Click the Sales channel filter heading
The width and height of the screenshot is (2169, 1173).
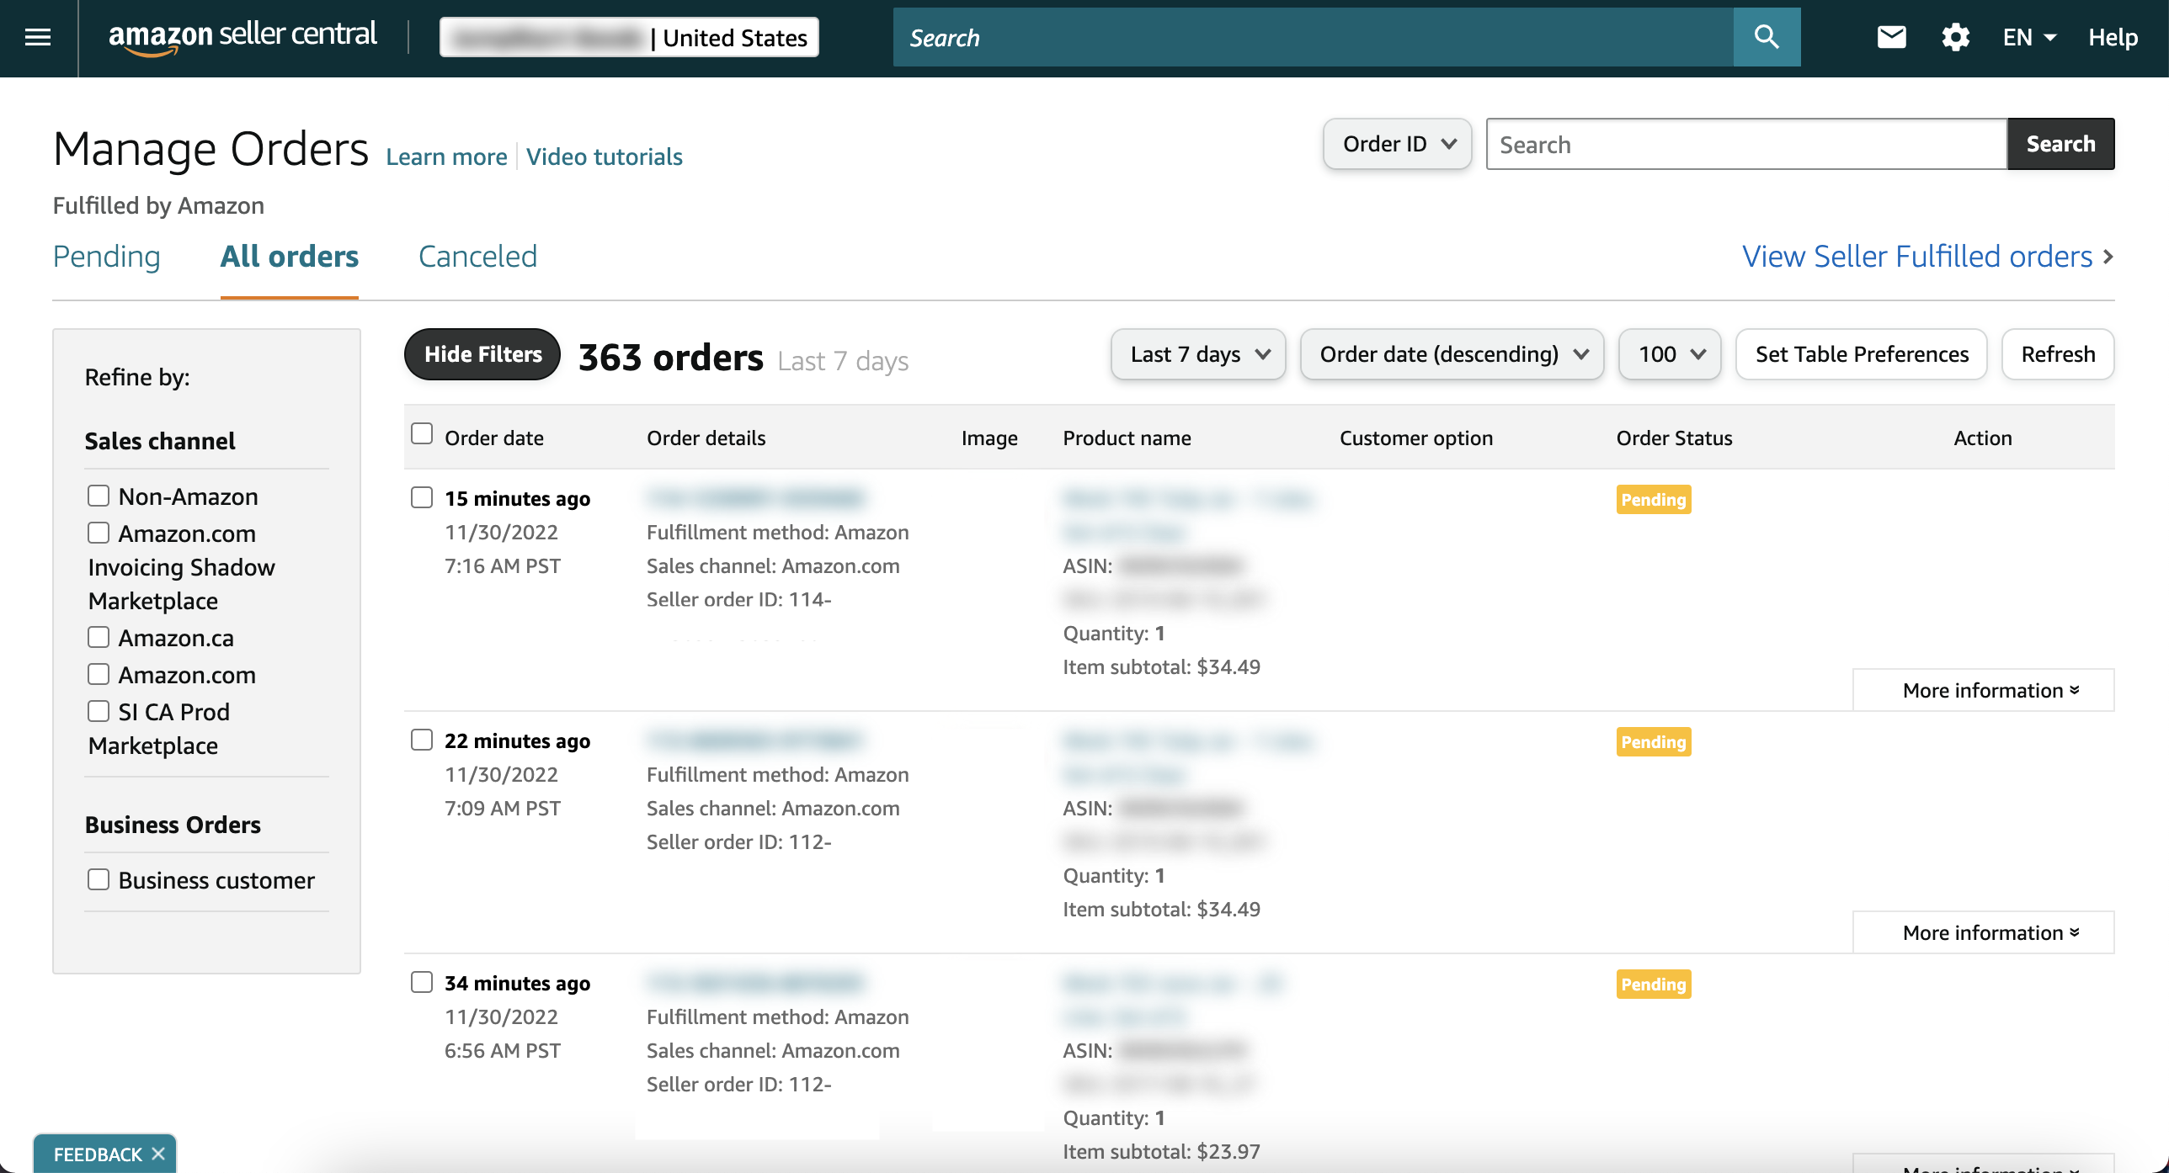(x=160, y=441)
